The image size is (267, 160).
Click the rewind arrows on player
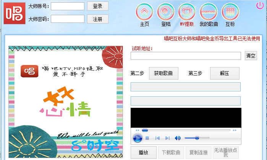tap(137, 130)
